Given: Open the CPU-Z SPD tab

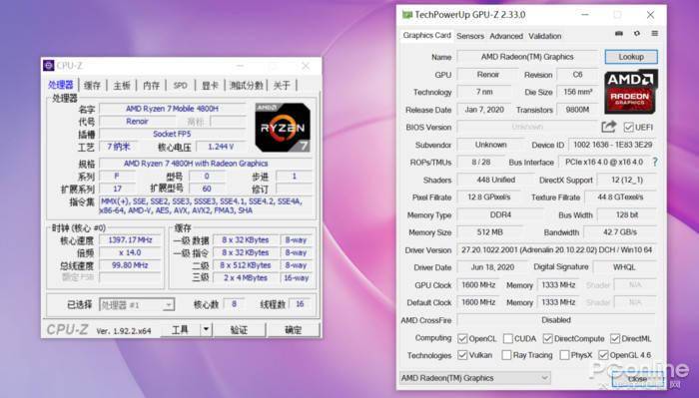Looking at the screenshot, I should click(180, 86).
